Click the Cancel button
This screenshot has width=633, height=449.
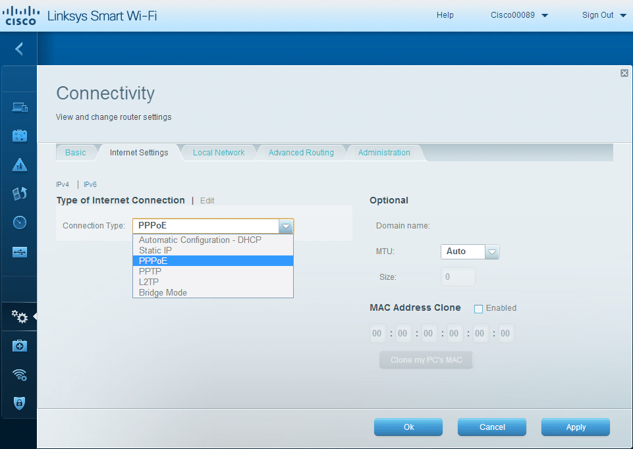click(x=491, y=427)
